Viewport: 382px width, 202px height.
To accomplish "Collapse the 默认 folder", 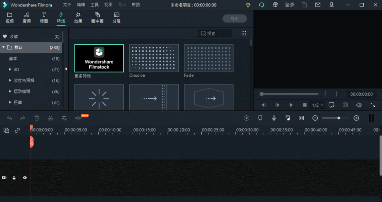I will 3,47.
